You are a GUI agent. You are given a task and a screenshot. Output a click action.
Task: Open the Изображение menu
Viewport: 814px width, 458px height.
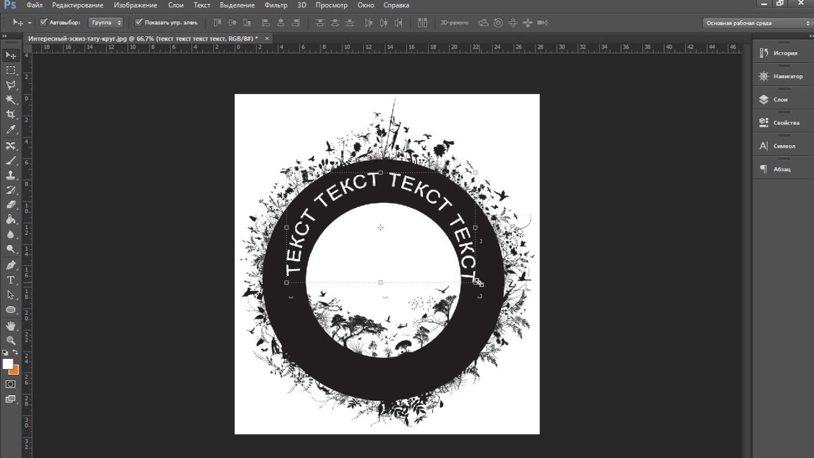[135, 5]
